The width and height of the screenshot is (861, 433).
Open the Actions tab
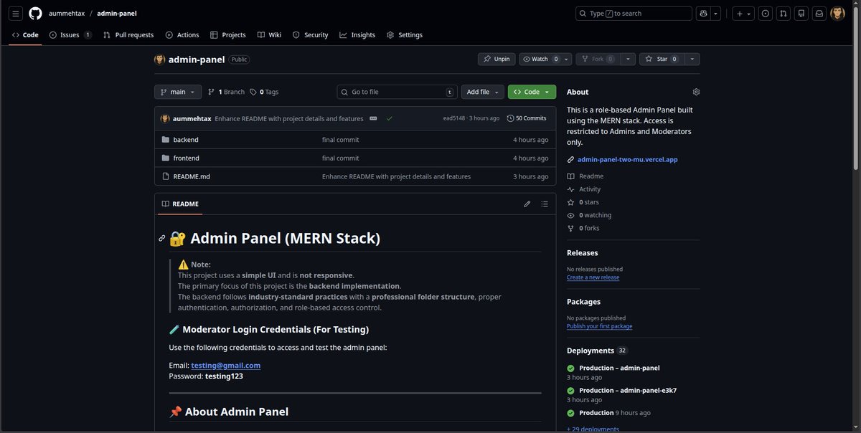click(x=182, y=34)
